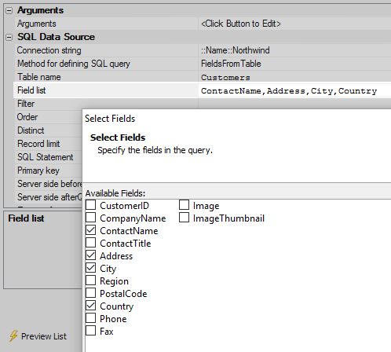The height and width of the screenshot is (352, 391).
Task: Uncheck the Country checkbox
Action: [91, 306]
